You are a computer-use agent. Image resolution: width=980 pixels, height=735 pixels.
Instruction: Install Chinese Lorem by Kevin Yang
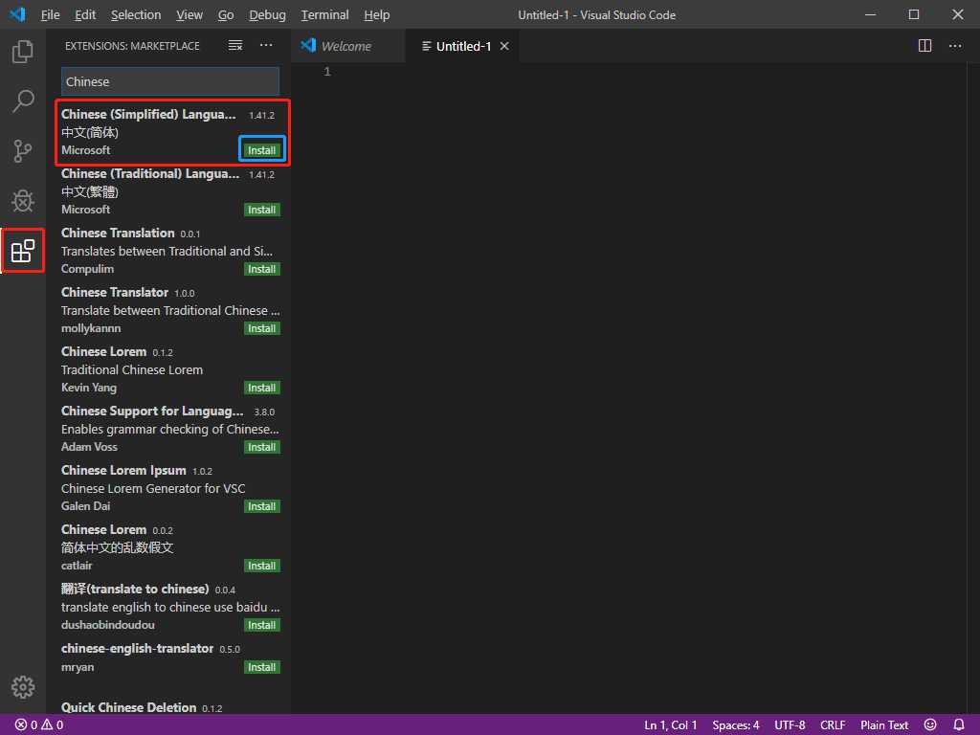[x=261, y=388]
